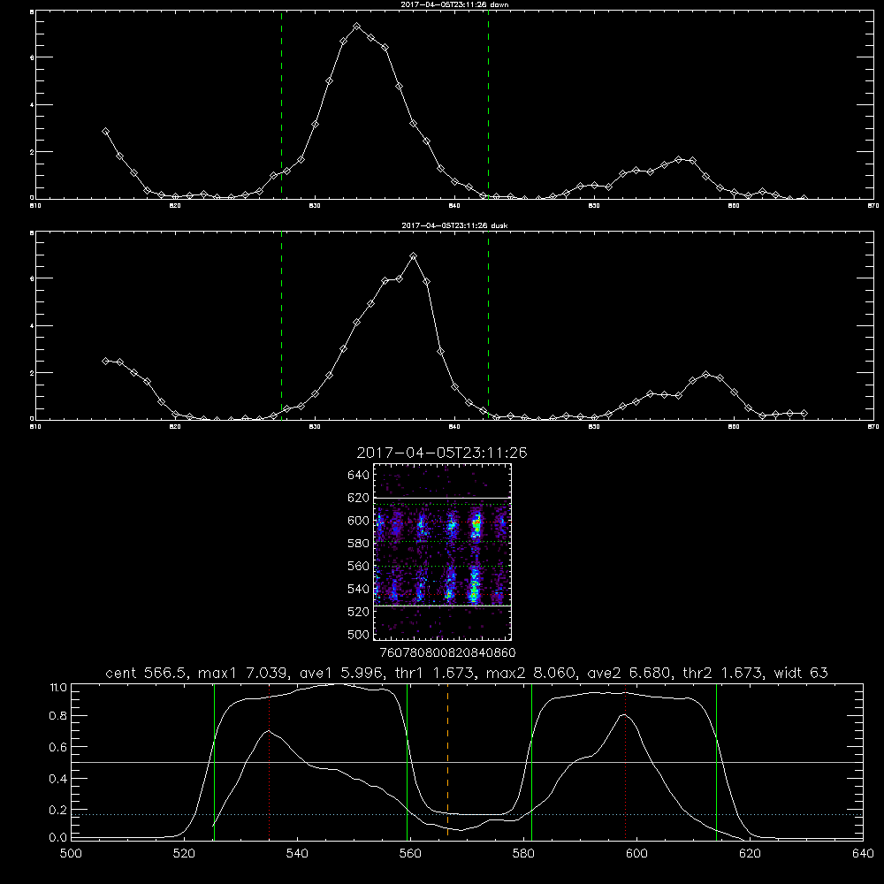The width and height of the screenshot is (884, 884).
Task: Click the "cent 566.5" value in bottom title
Action: pos(146,673)
